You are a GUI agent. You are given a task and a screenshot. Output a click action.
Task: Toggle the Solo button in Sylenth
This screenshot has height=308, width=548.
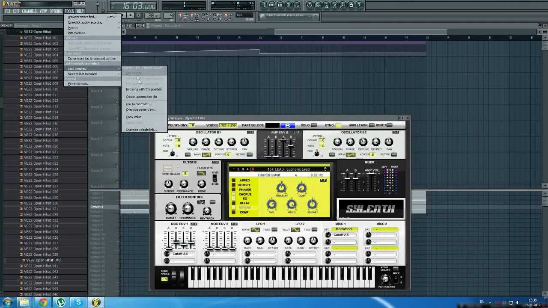314,125
